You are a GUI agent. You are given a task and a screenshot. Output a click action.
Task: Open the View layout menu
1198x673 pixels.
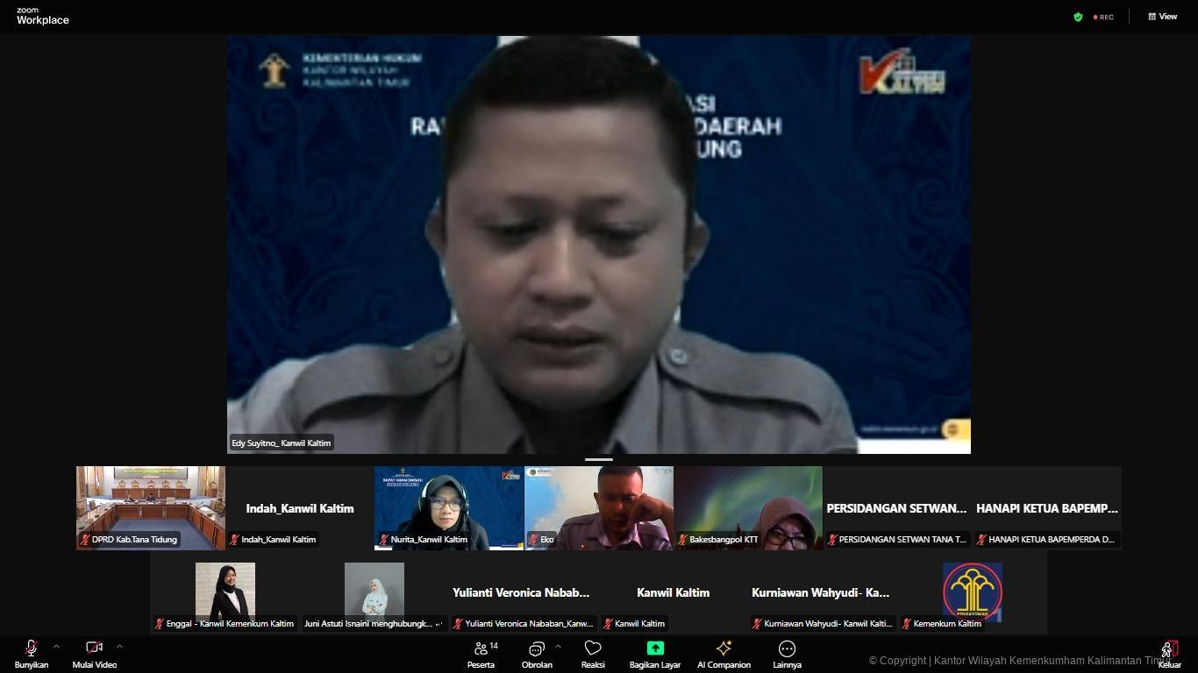tap(1162, 17)
